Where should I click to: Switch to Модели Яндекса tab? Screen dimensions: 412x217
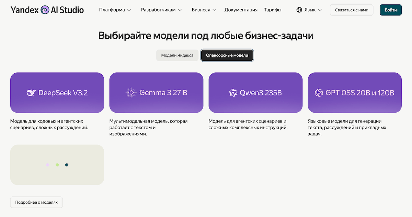[177, 55]
